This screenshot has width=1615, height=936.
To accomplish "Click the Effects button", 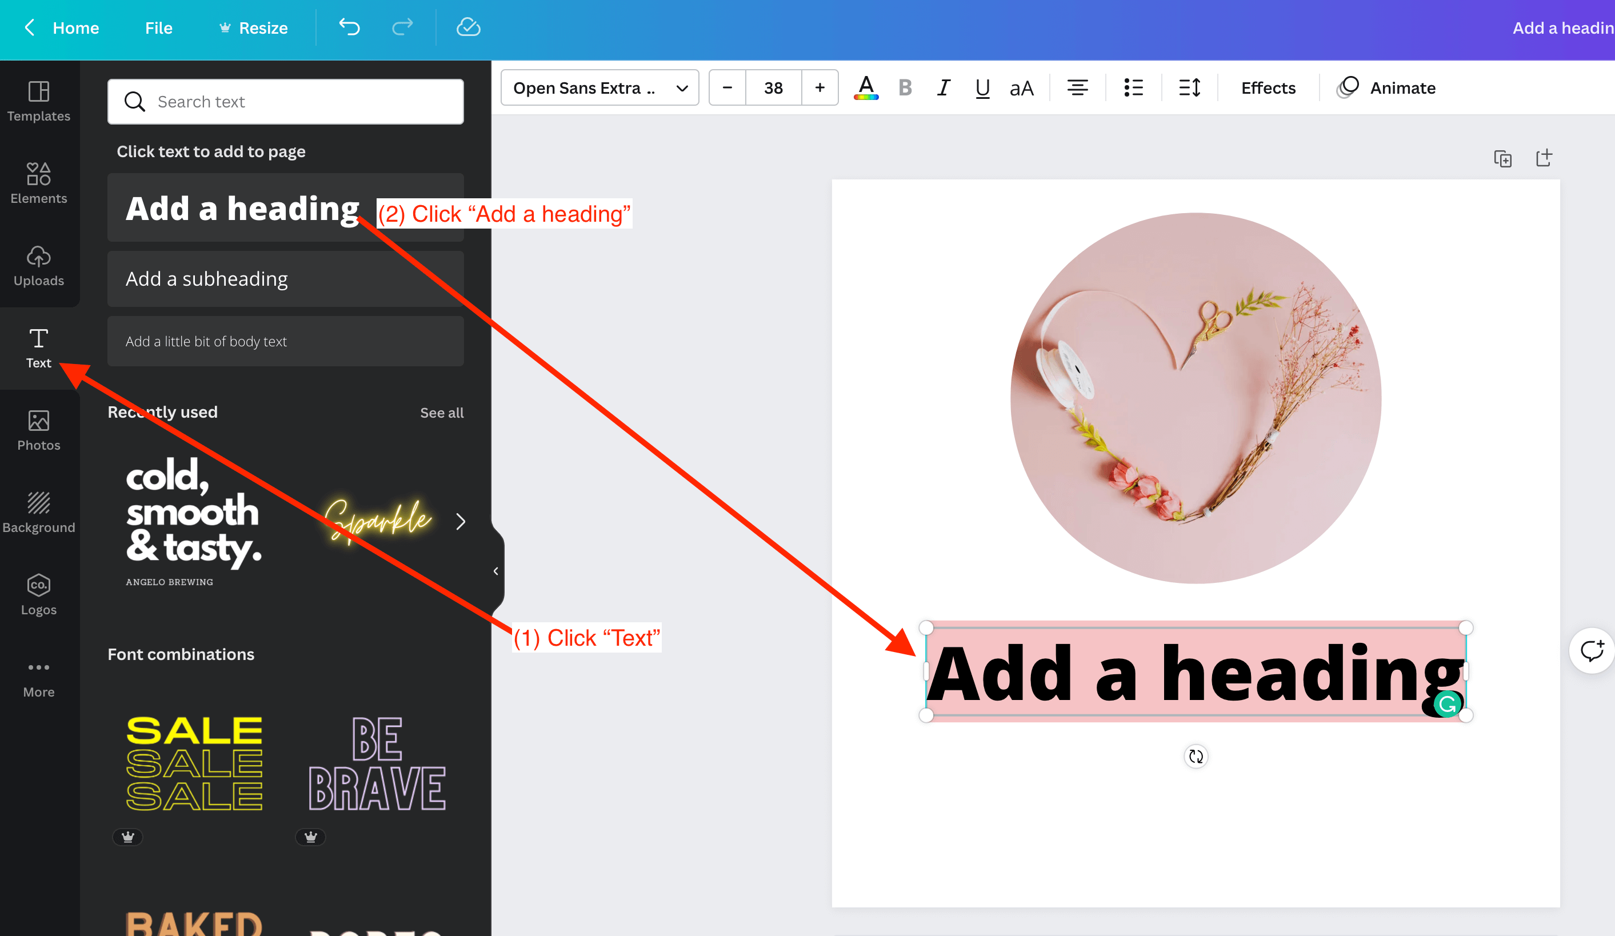I will (1268, 88).
